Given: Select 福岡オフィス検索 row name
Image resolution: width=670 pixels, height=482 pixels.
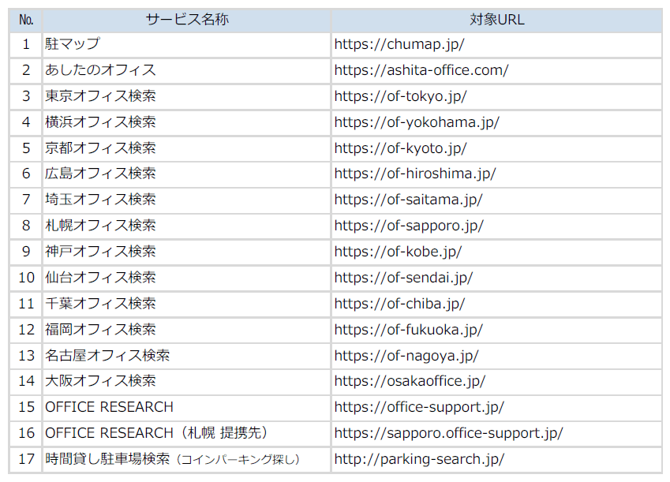Looking at the screenshot, I should 100,330.
